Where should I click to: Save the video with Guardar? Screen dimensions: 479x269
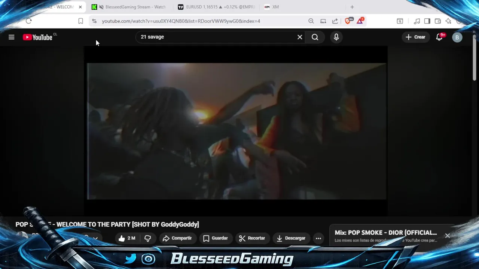(215, 238)
